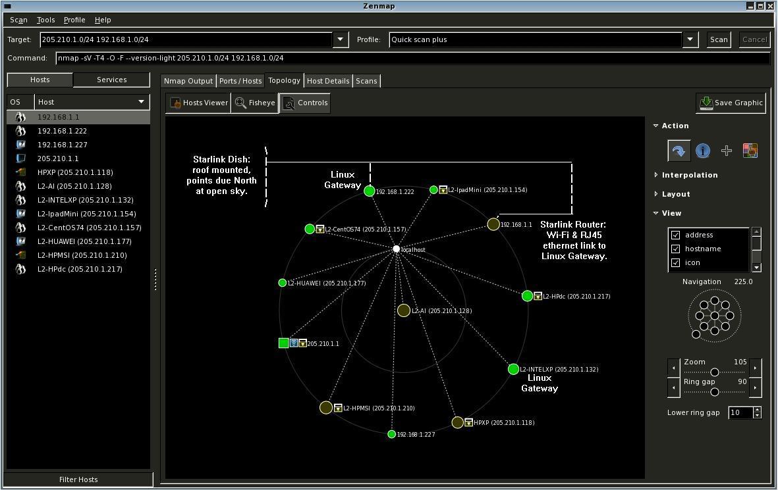Click the L2-CentOS74 node circle
The height and width of the screenshot is (490, 778).
310,229
